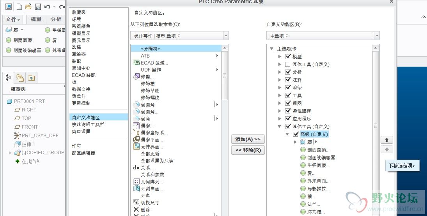Select the 倒圆角... command with ellipsis
Viewport: 427px width, 216px height.
[x=146, y=111]
